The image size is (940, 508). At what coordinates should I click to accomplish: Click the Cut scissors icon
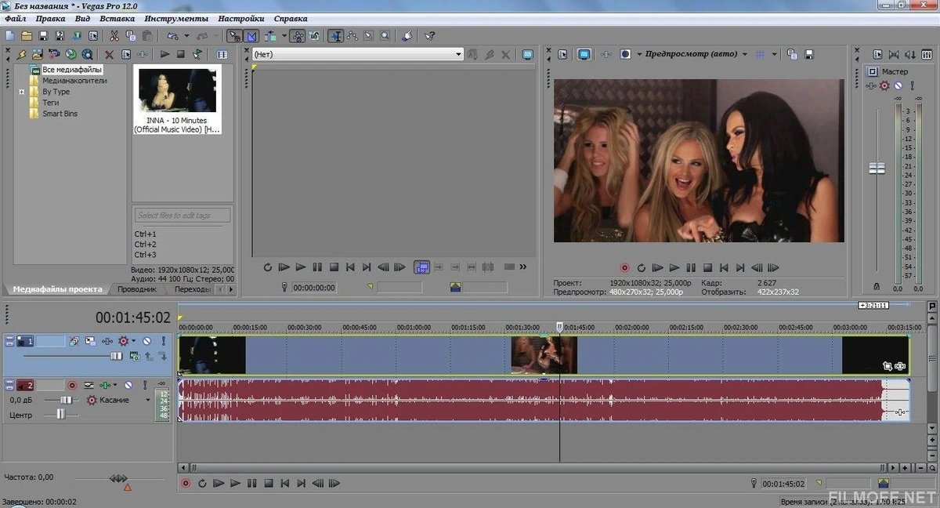[114, 35]
